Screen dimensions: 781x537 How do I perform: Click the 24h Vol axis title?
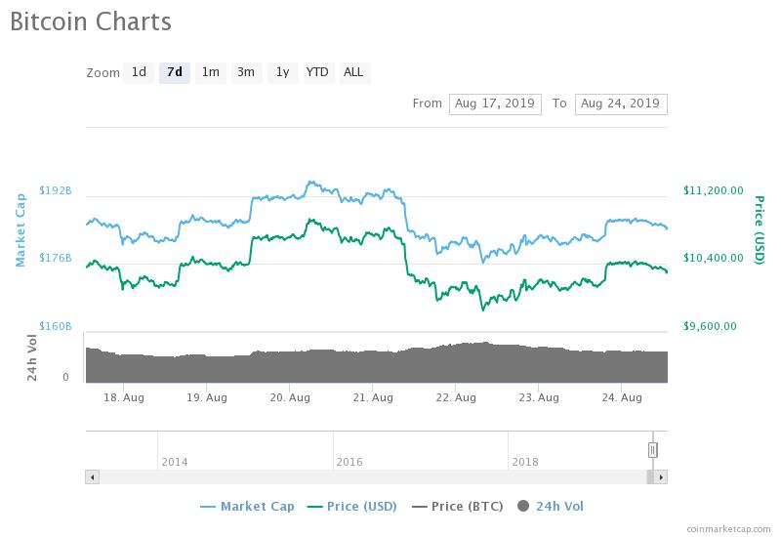(32, 357)
